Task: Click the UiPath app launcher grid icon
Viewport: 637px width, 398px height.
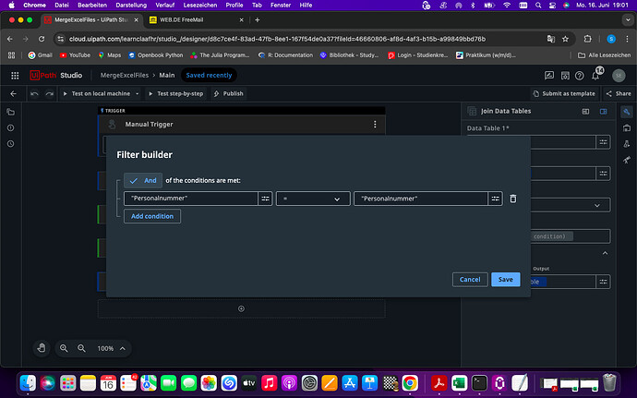Action: pyautogui.click(x=15, y=75)
